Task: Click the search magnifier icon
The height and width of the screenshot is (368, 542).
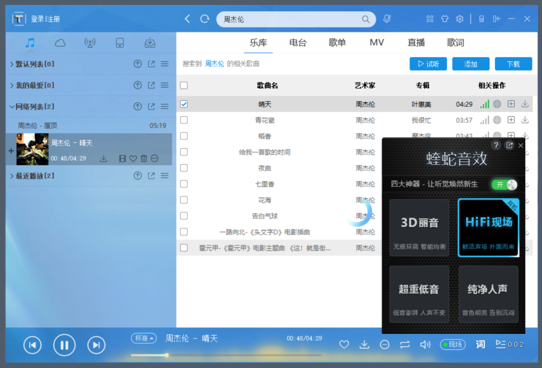Action: click(x=365, y=20)
